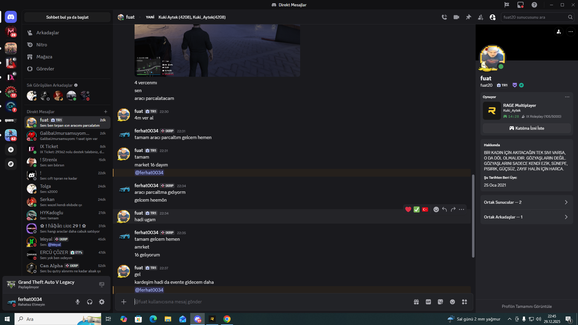
Task: React with green check mark emoji
Action: [x=417, y=209]
